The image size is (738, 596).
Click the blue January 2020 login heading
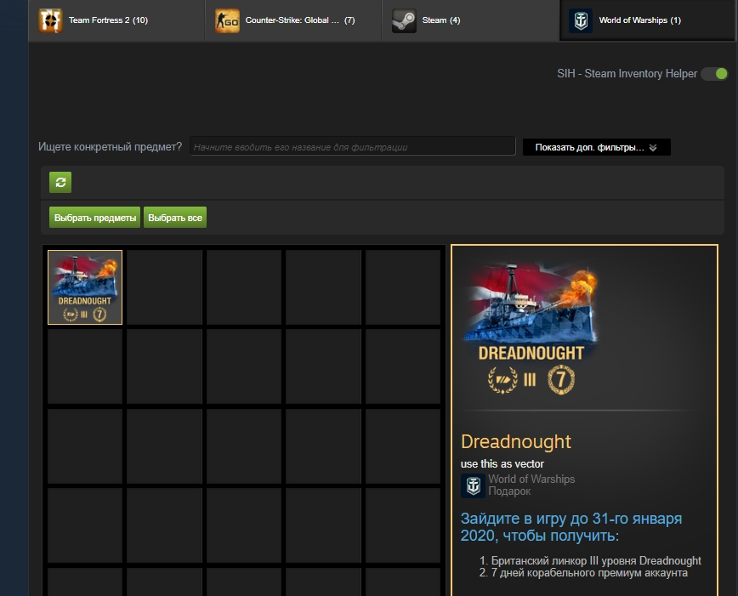[571, 527]
